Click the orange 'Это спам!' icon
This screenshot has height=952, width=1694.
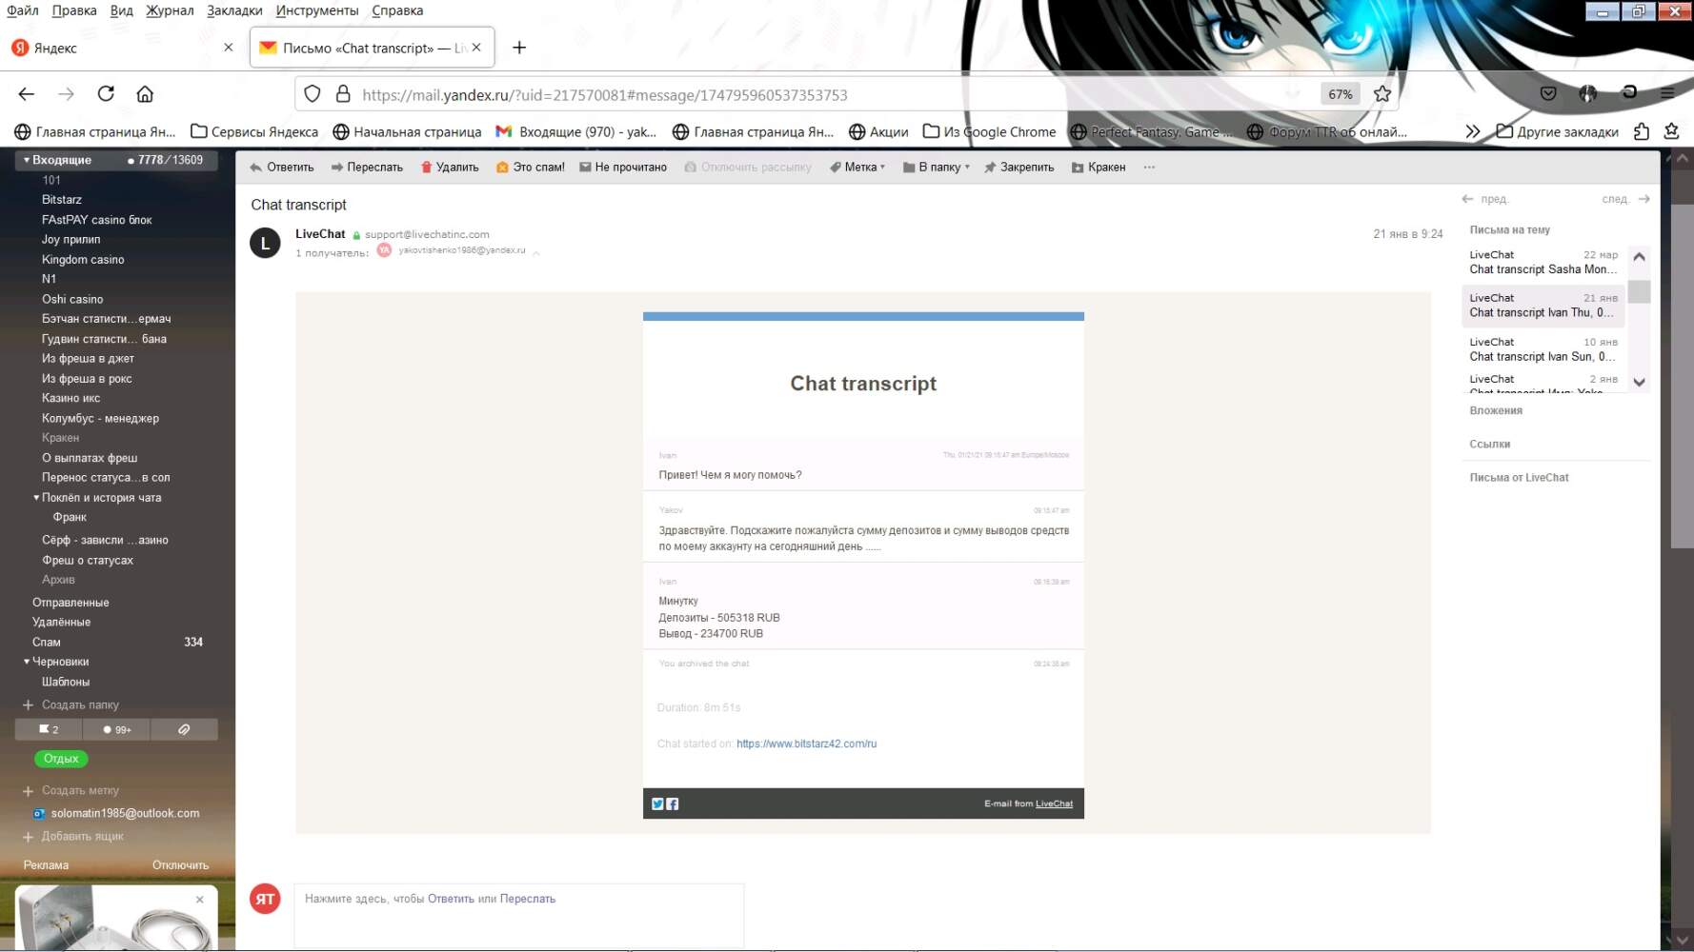coord(502,168)
